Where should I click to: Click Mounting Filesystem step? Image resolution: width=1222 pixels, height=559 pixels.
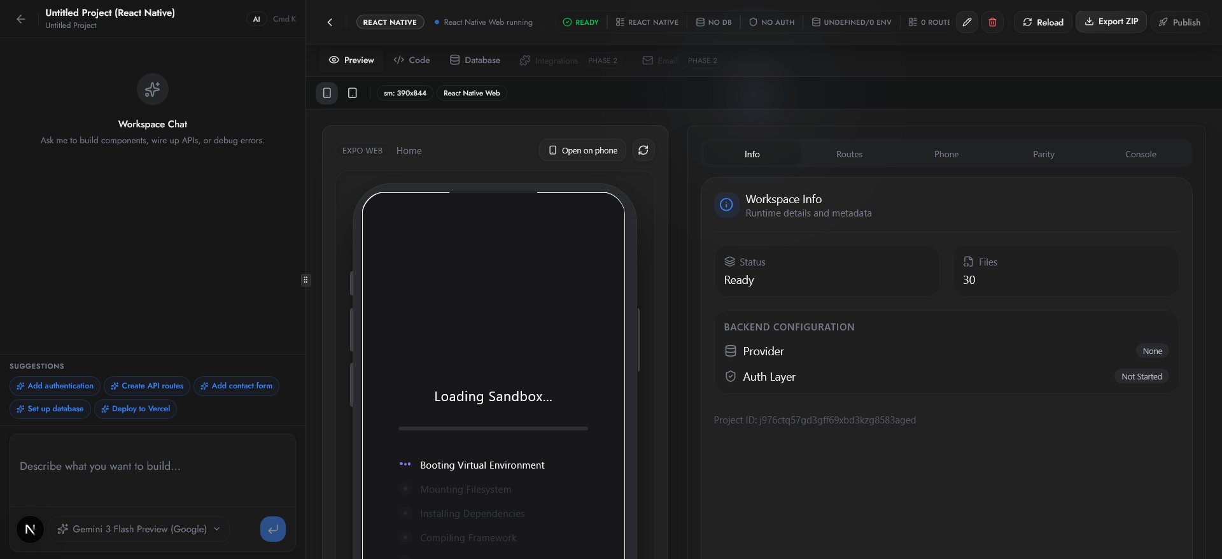point(465,490)
